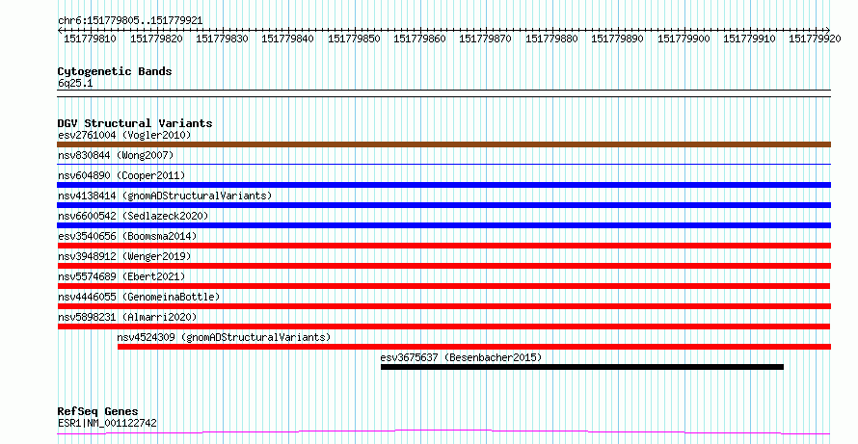Click the esv2761004 (Vogler2010) label
Image resolution: width=858 pixels, height=444 pixels.
click(x=124, y=135)
